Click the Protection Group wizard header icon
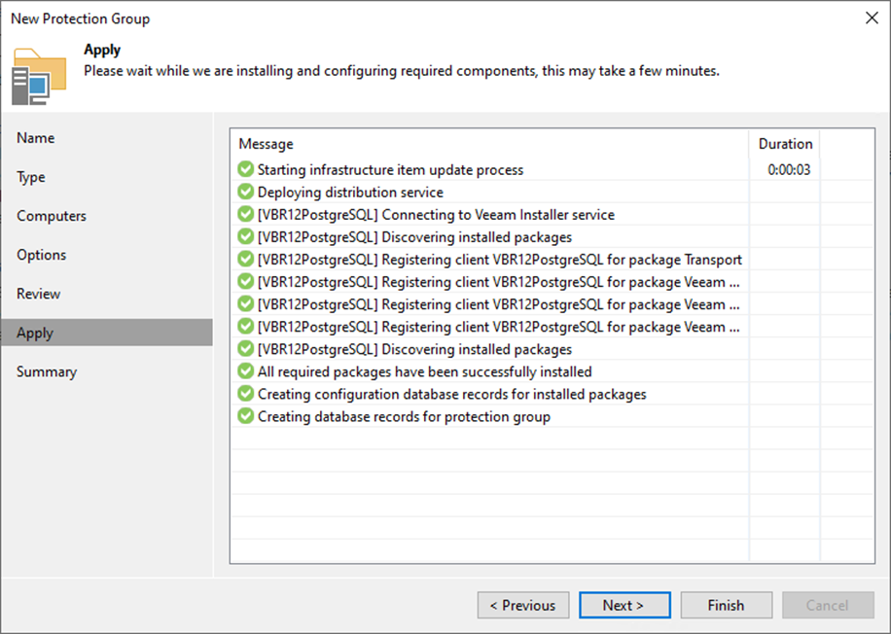Viewport: 891px width, 634px height. (x=39, y=74)
